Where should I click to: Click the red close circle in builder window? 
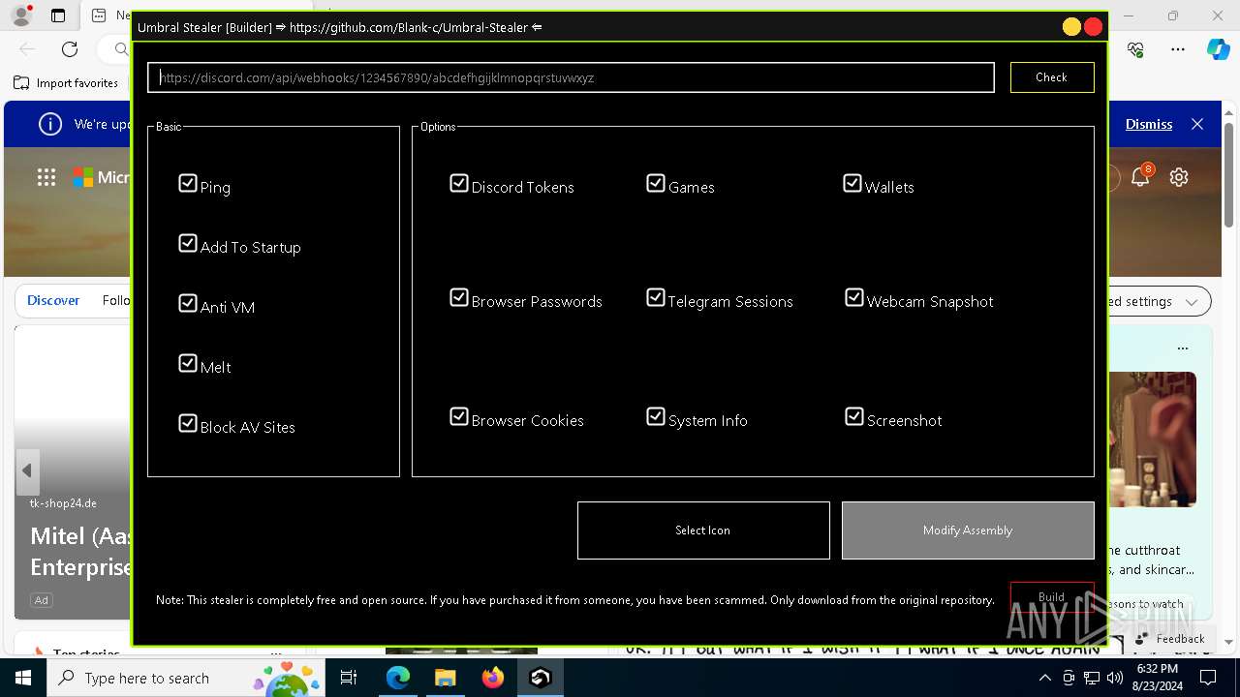point(1094,27)
